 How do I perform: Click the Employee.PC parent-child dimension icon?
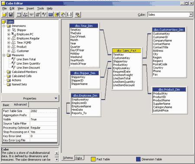(x=13, y=34)
